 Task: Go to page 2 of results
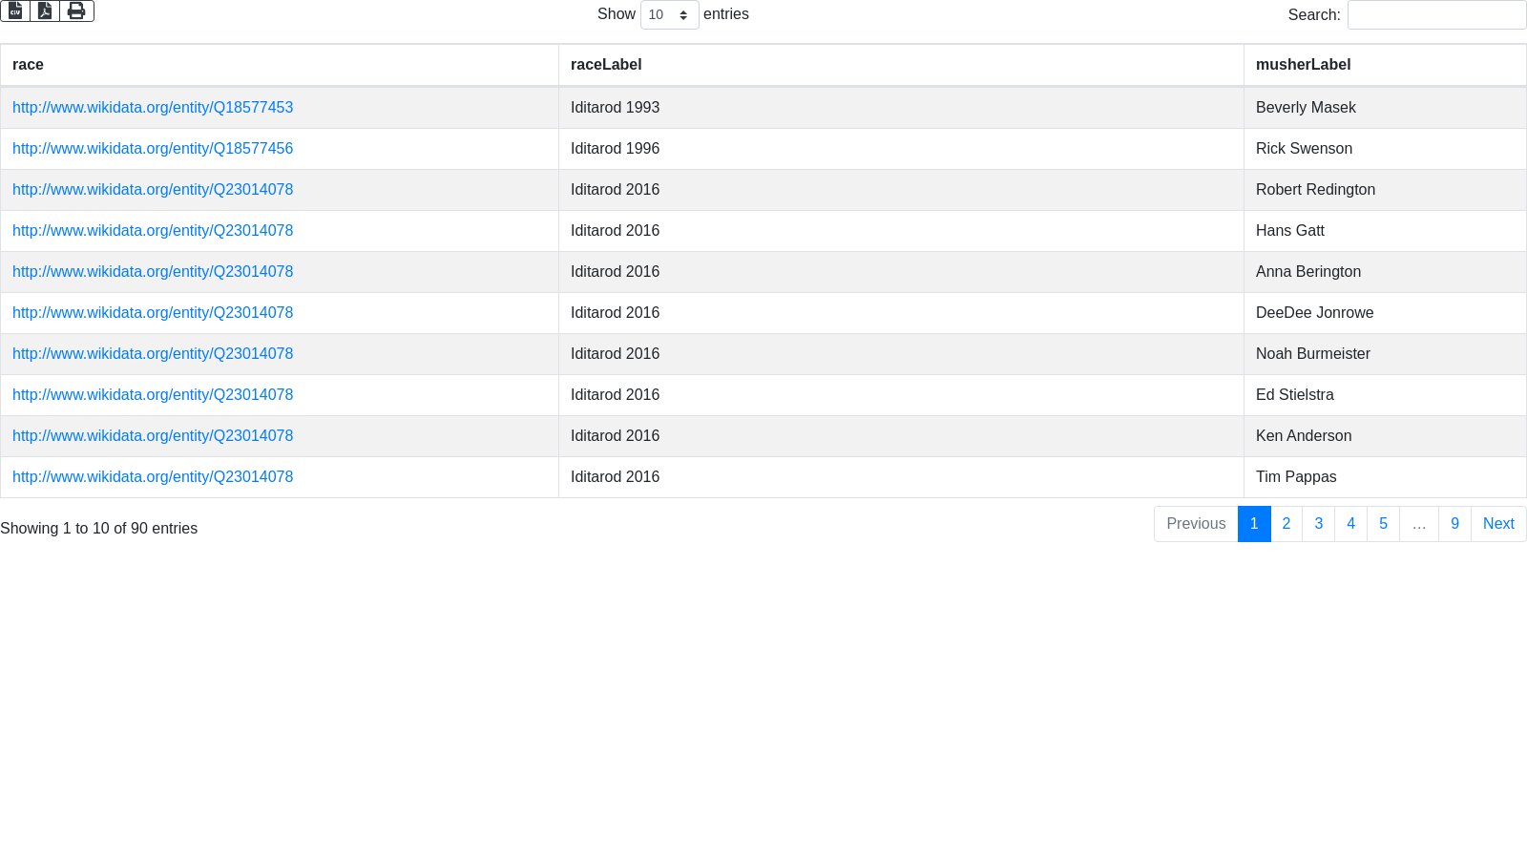[x=1286, y=524]
